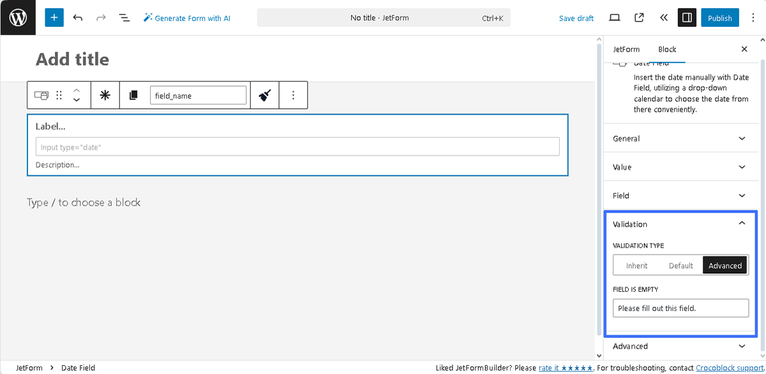The height and width of the screenshot is (374, 766).
Task: Expand the Advanced section
Action: [680, 346]
